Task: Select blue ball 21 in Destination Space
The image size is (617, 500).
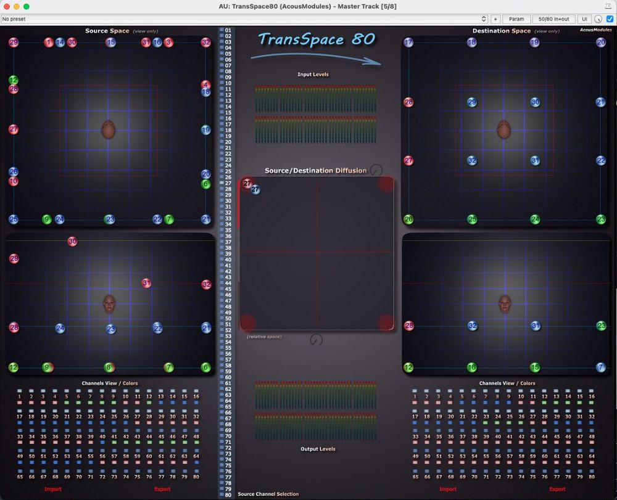Action: point(600,102)
